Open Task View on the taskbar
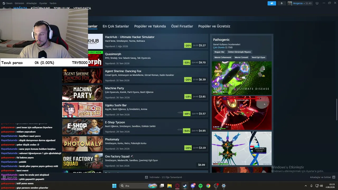 pyautogui.click(x=162, y=186)
